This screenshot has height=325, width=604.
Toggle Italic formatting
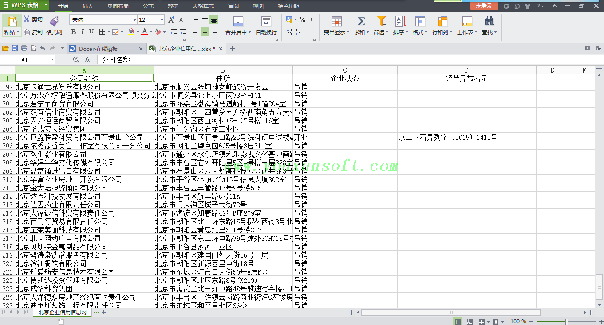point(83,32)
